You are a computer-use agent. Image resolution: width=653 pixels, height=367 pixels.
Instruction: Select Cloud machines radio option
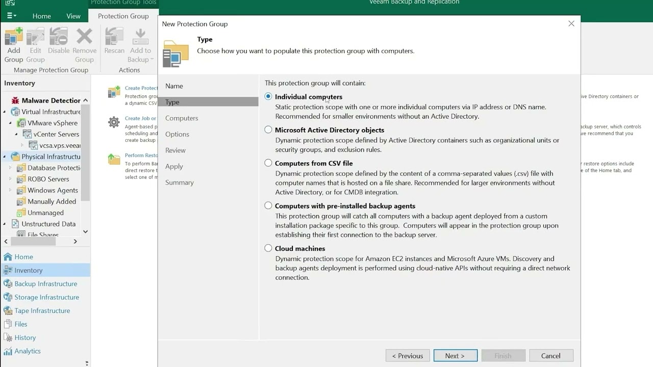click(268, 248)
